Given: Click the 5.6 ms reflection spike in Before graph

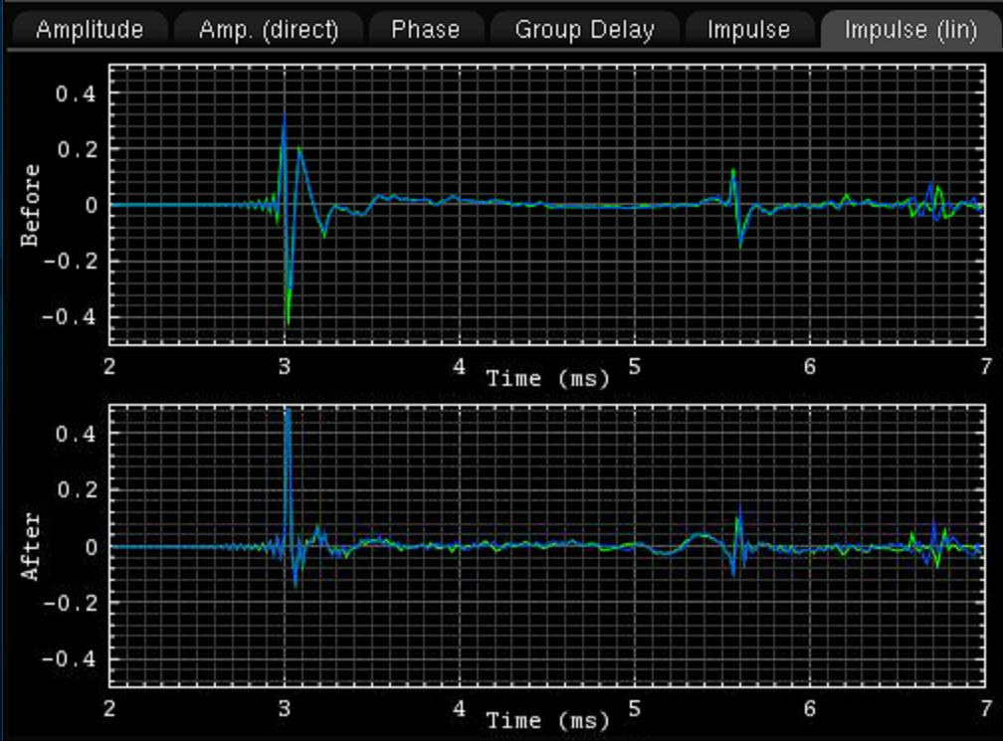Looking at the screenshot, I should pyautogui.click(x=733, y=174).
